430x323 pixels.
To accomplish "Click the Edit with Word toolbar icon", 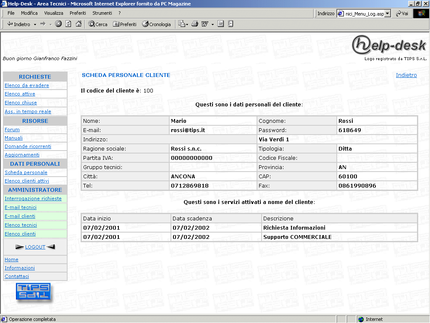I will 205,24.
